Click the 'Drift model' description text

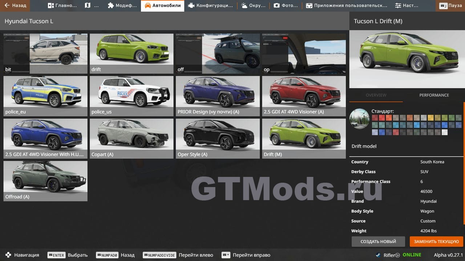[364, 146]
